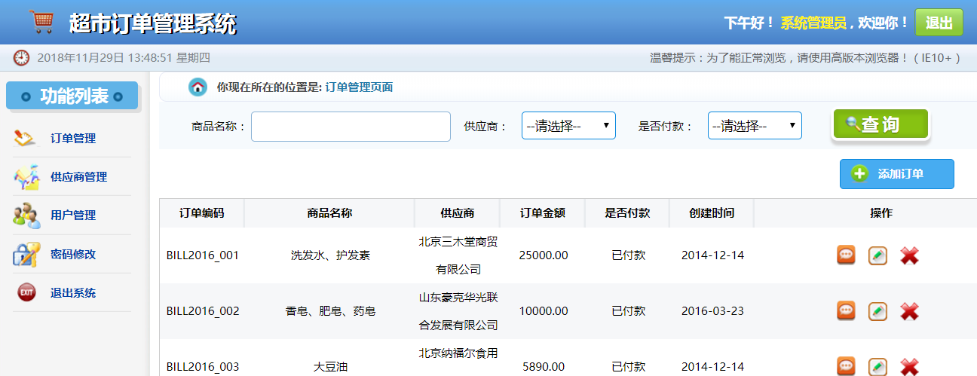Click the date and time text
The height and width of the screenshot is (376, 977).
[x=124, y=58]
